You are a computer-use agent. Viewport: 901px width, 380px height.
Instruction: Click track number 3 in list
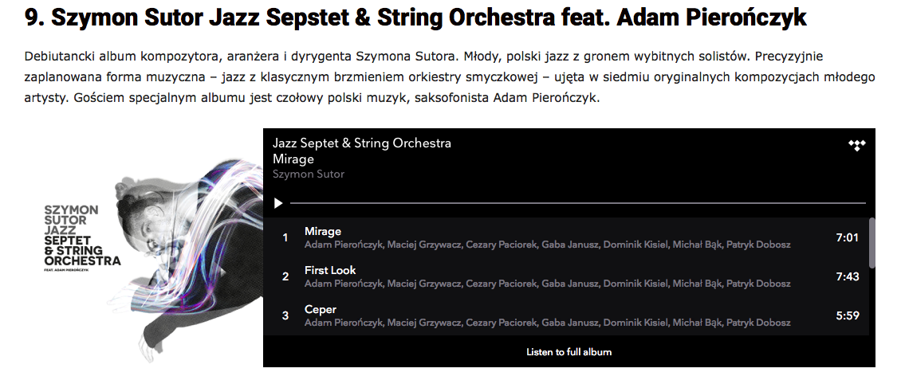(285, 315)
